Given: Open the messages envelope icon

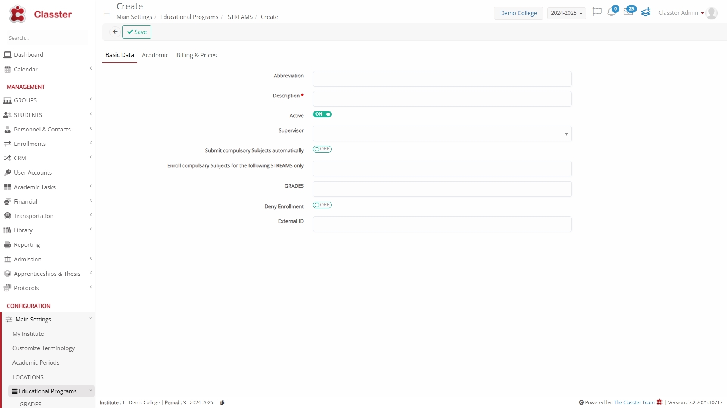Looking at the screenshot, I should point(628,12).
